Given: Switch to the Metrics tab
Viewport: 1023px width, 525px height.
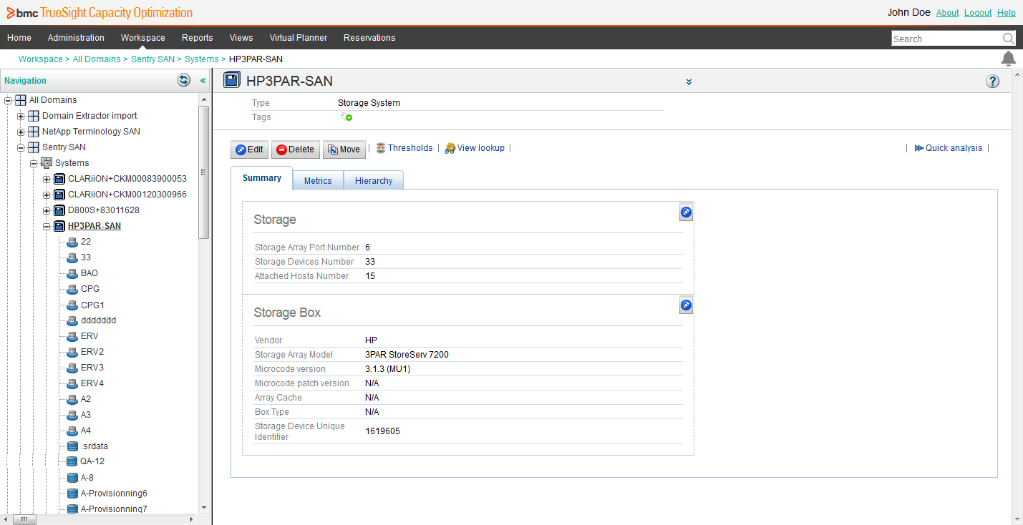Looking at the screenshot, I should [318, 181].
